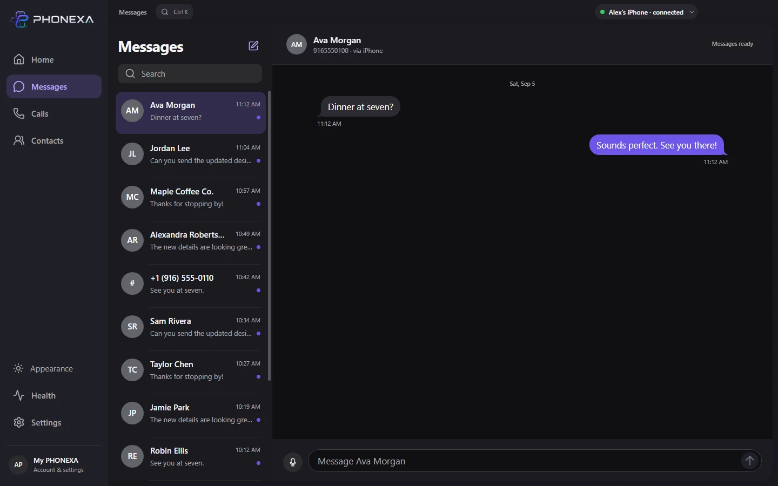
Task: Open the Robin Ellis conversation
Action: pyautogui.click(x=191, y=458)
